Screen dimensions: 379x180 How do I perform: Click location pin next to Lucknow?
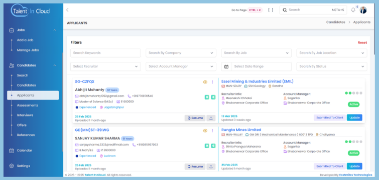(x=101, y=156)
